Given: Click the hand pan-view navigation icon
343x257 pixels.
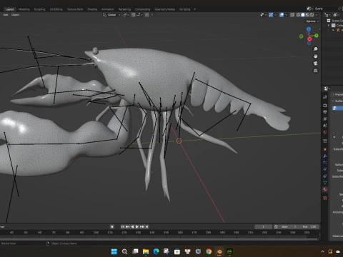Looking at the screenshot, I should coord(315,56).
